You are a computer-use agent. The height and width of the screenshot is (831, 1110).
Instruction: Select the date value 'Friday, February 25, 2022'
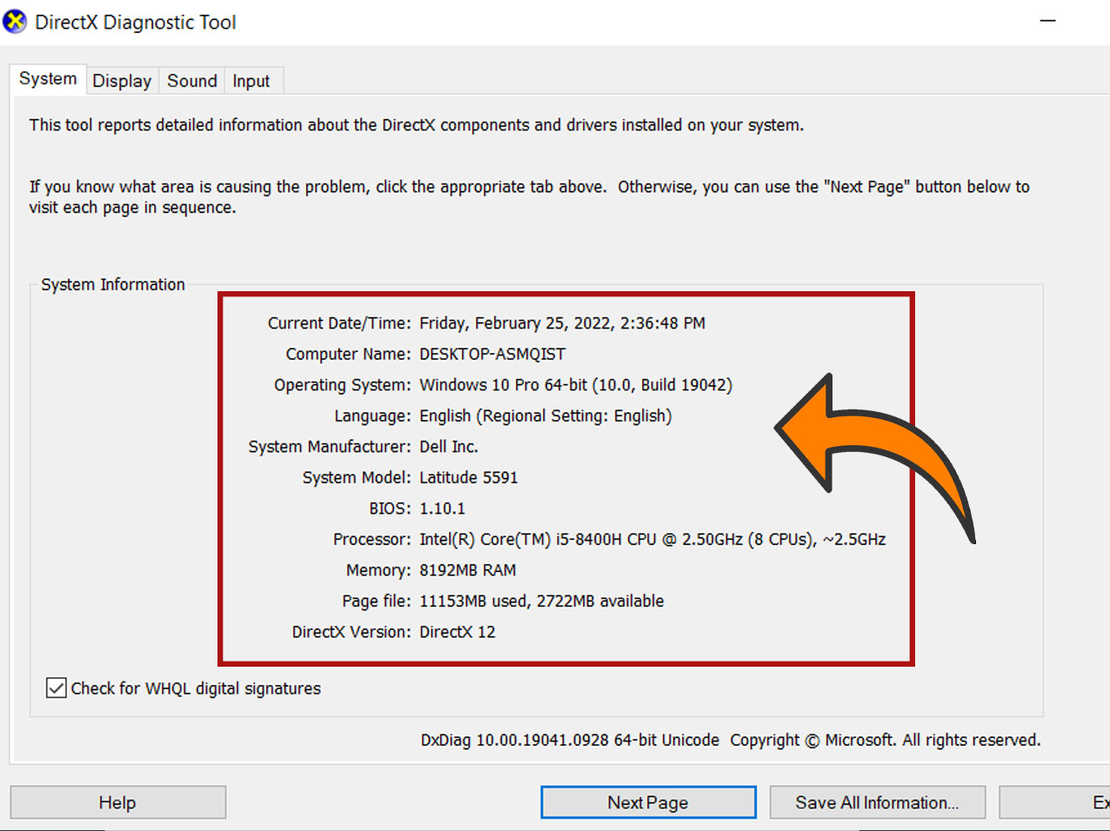563,323
